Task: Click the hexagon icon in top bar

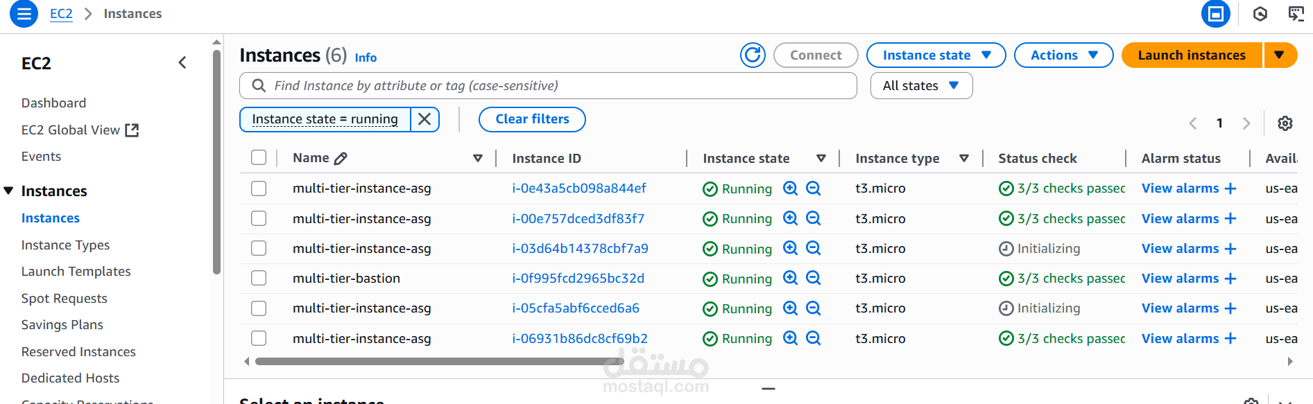Action: click(1260, 14)
